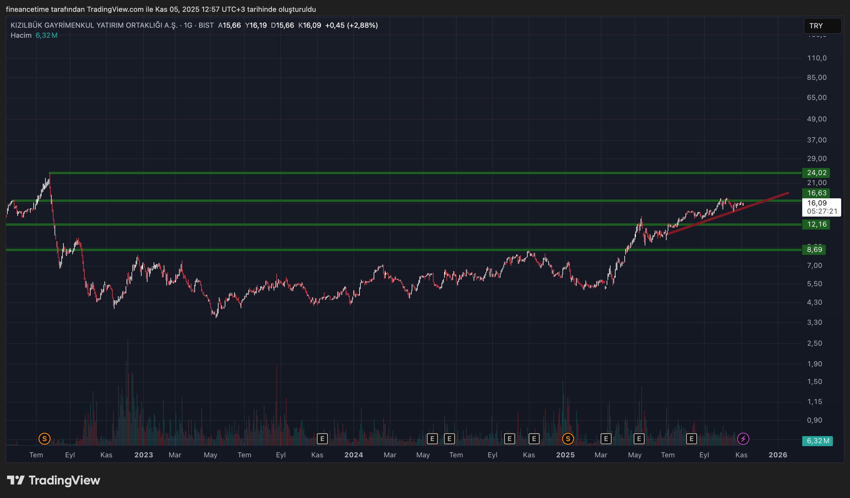Click the orange split marker near Tem 2022

(x=45, y=439)
